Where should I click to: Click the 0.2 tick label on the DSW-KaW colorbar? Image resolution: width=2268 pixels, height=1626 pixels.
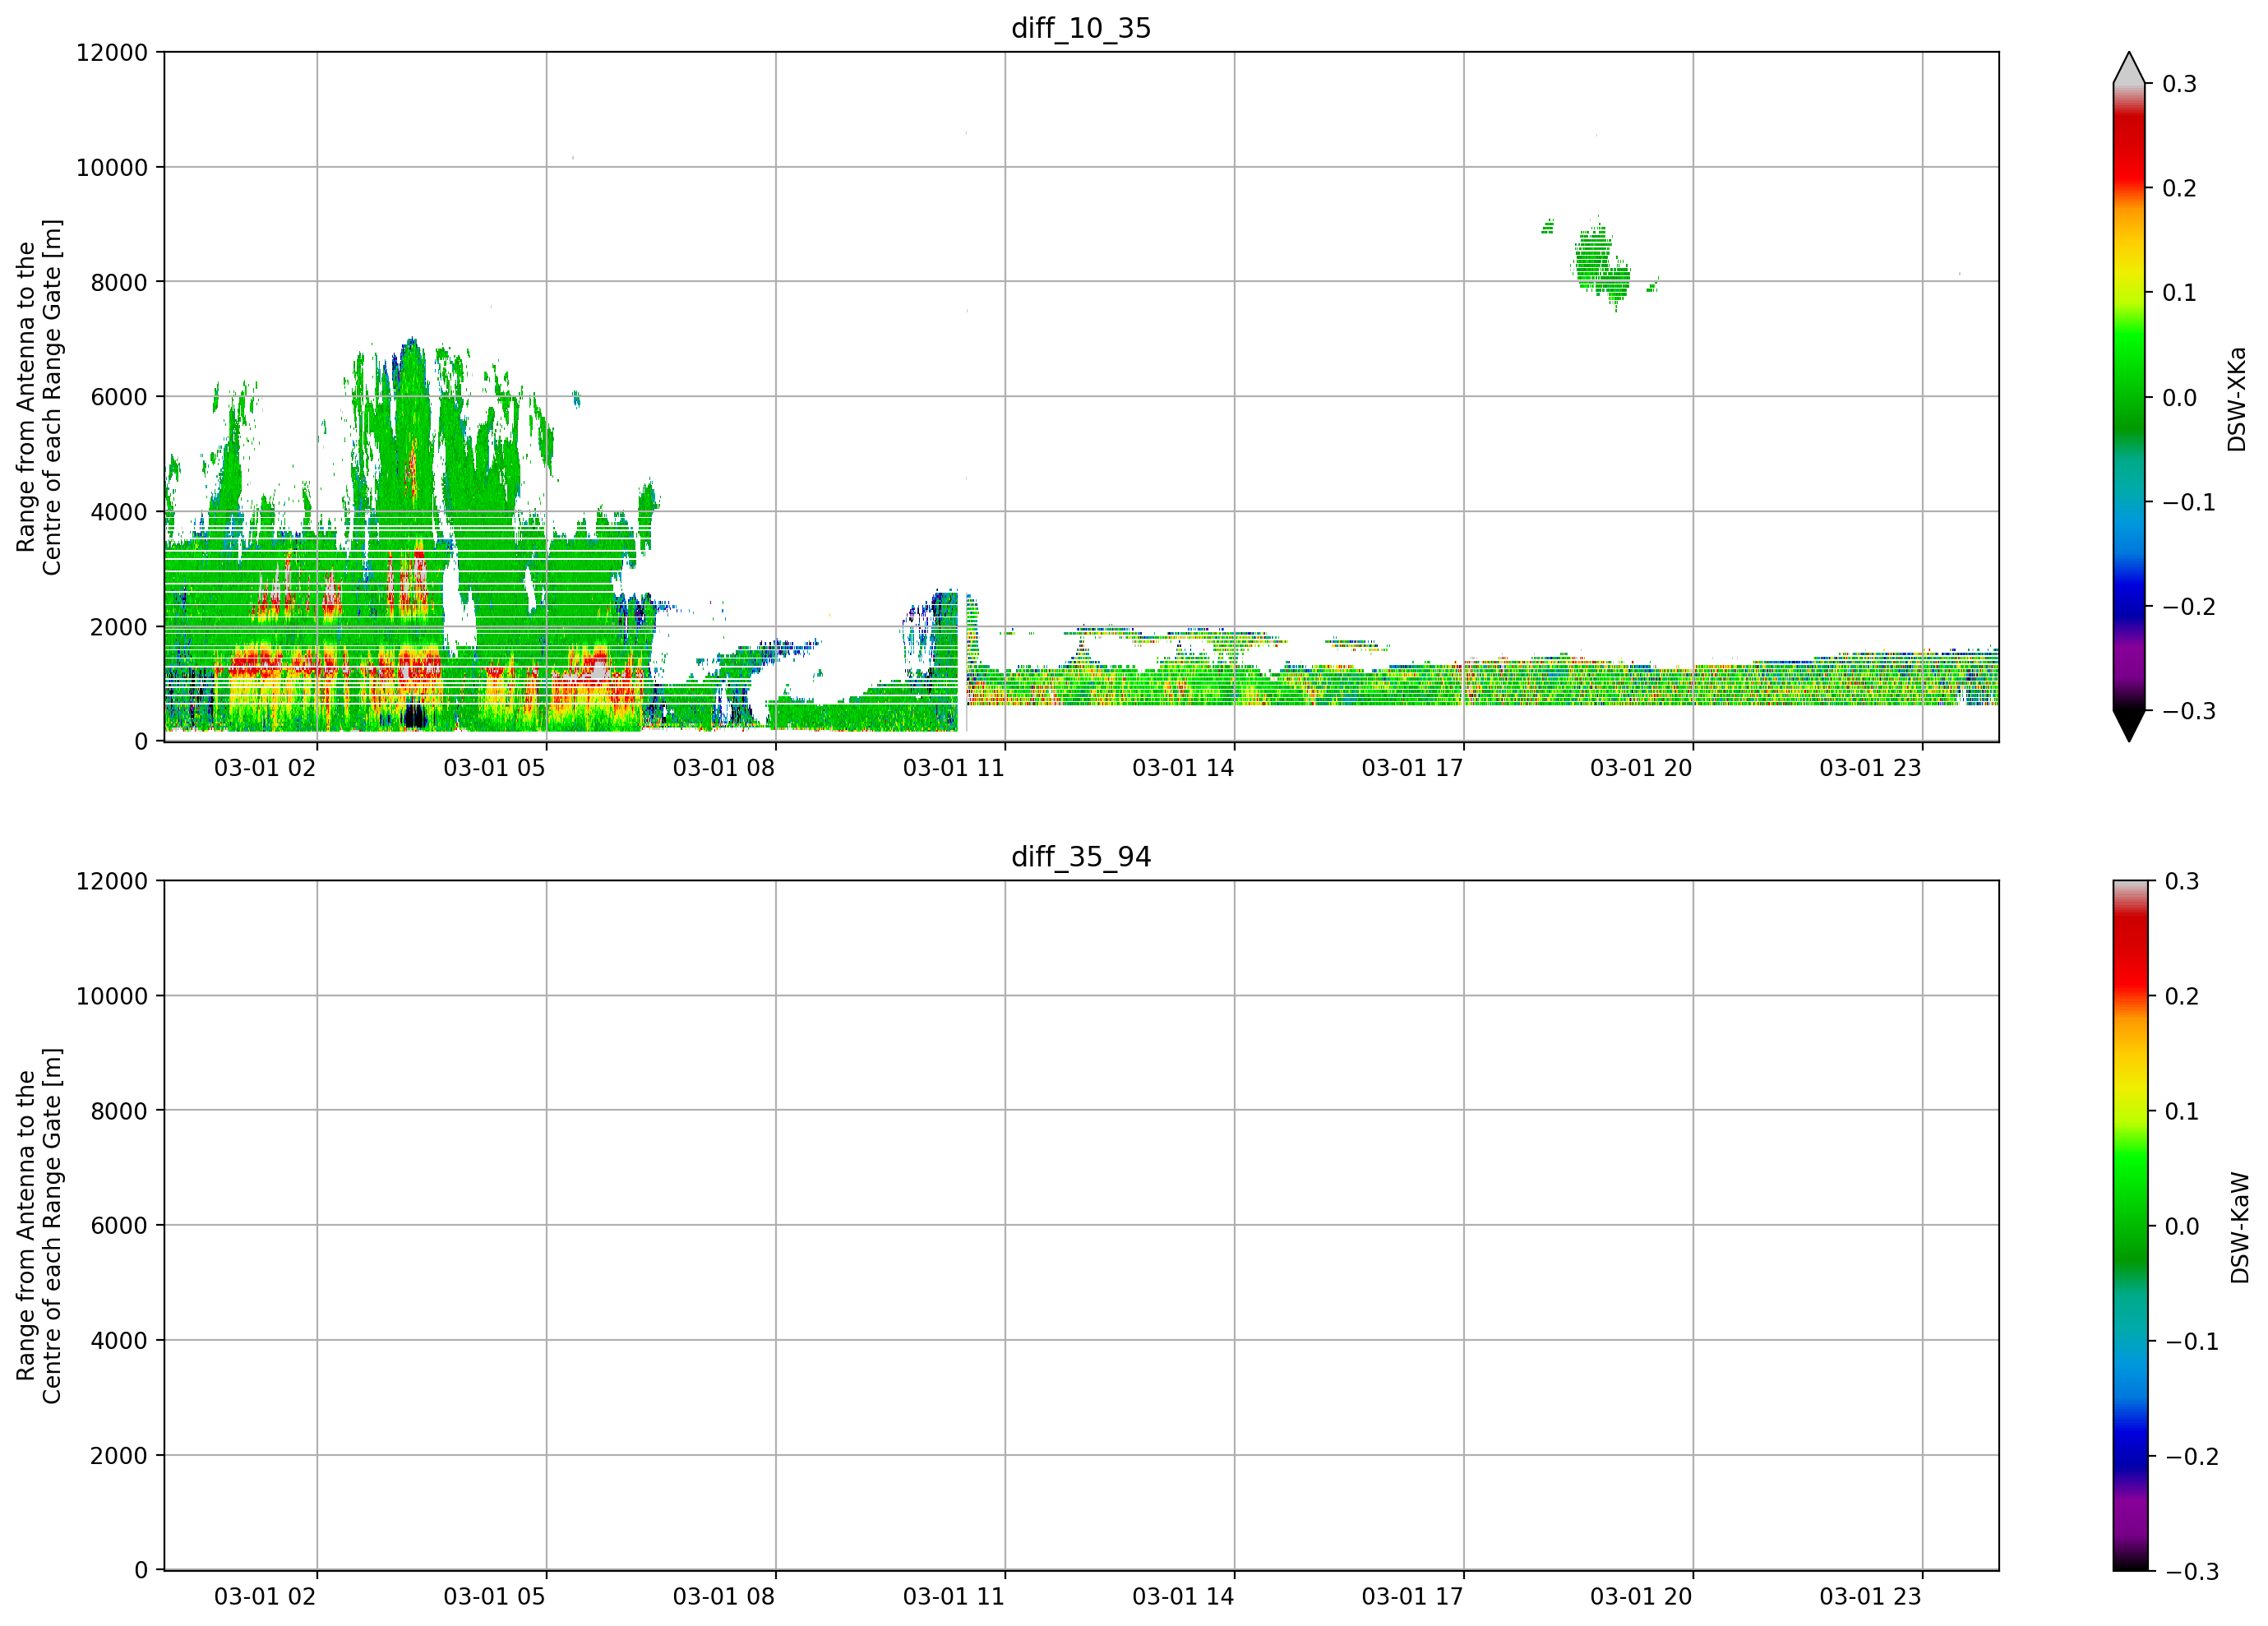point(2182,996)
